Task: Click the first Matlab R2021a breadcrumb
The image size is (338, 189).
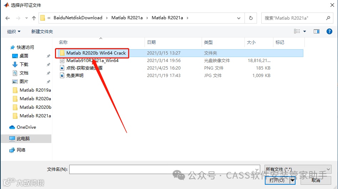Action: [x=127, y=18]
